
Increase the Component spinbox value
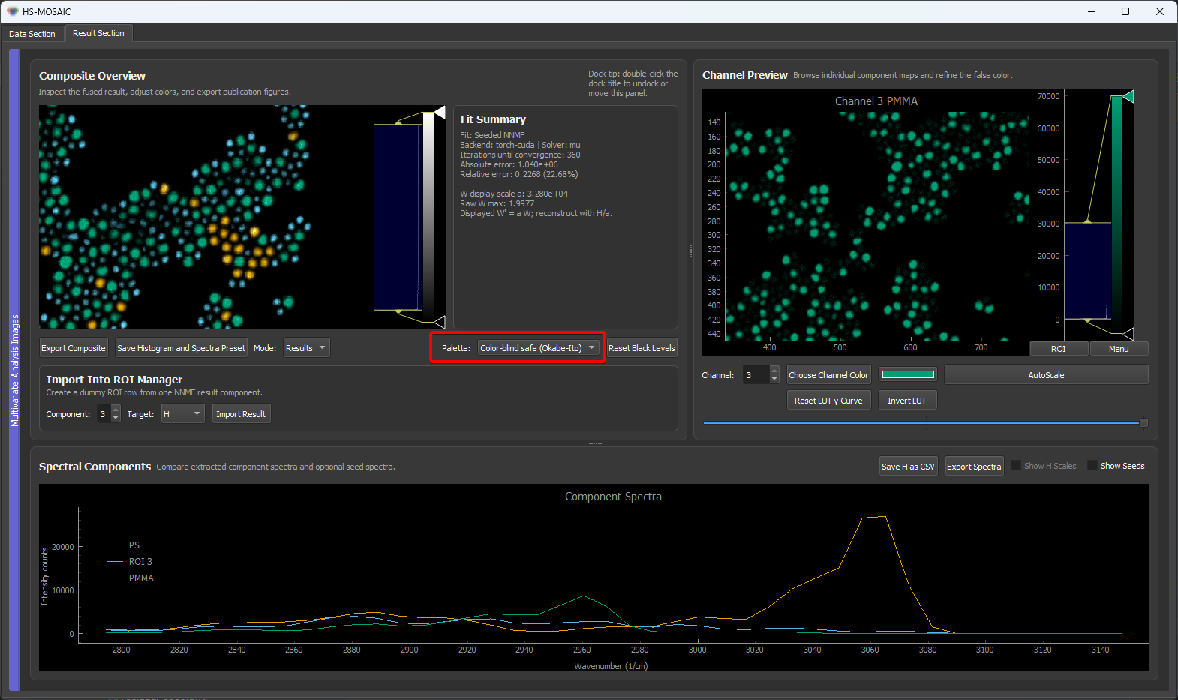(x=116, y=410)
